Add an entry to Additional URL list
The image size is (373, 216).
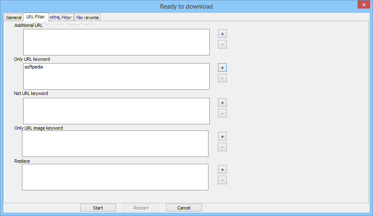222,34
